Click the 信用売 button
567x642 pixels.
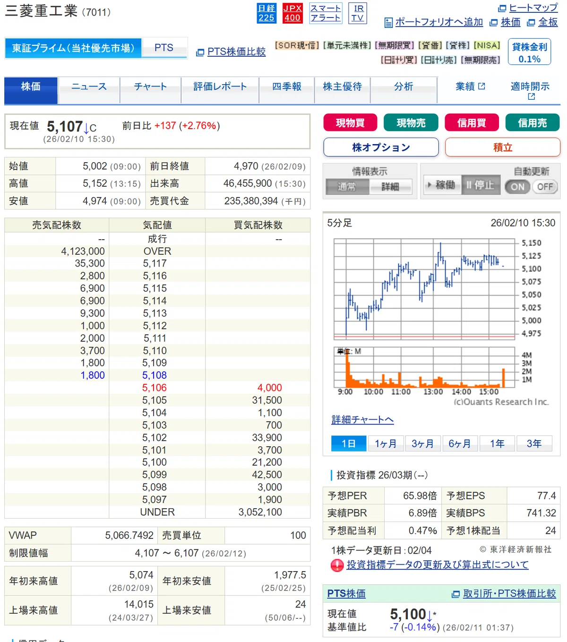[533, 122]
